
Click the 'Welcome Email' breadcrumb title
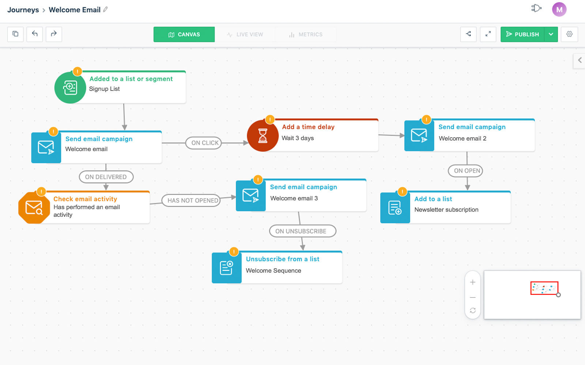75,10
